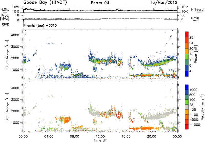Click the 20:00 time axis label
The height and width of the screenshot is (142, 205).
point(152,137)
